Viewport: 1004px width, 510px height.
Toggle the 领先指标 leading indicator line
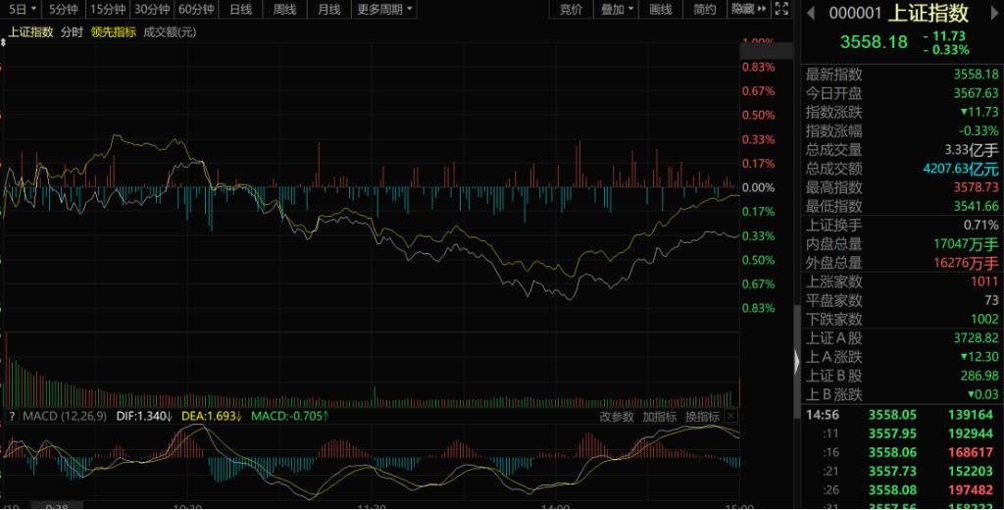click(114, 31)
